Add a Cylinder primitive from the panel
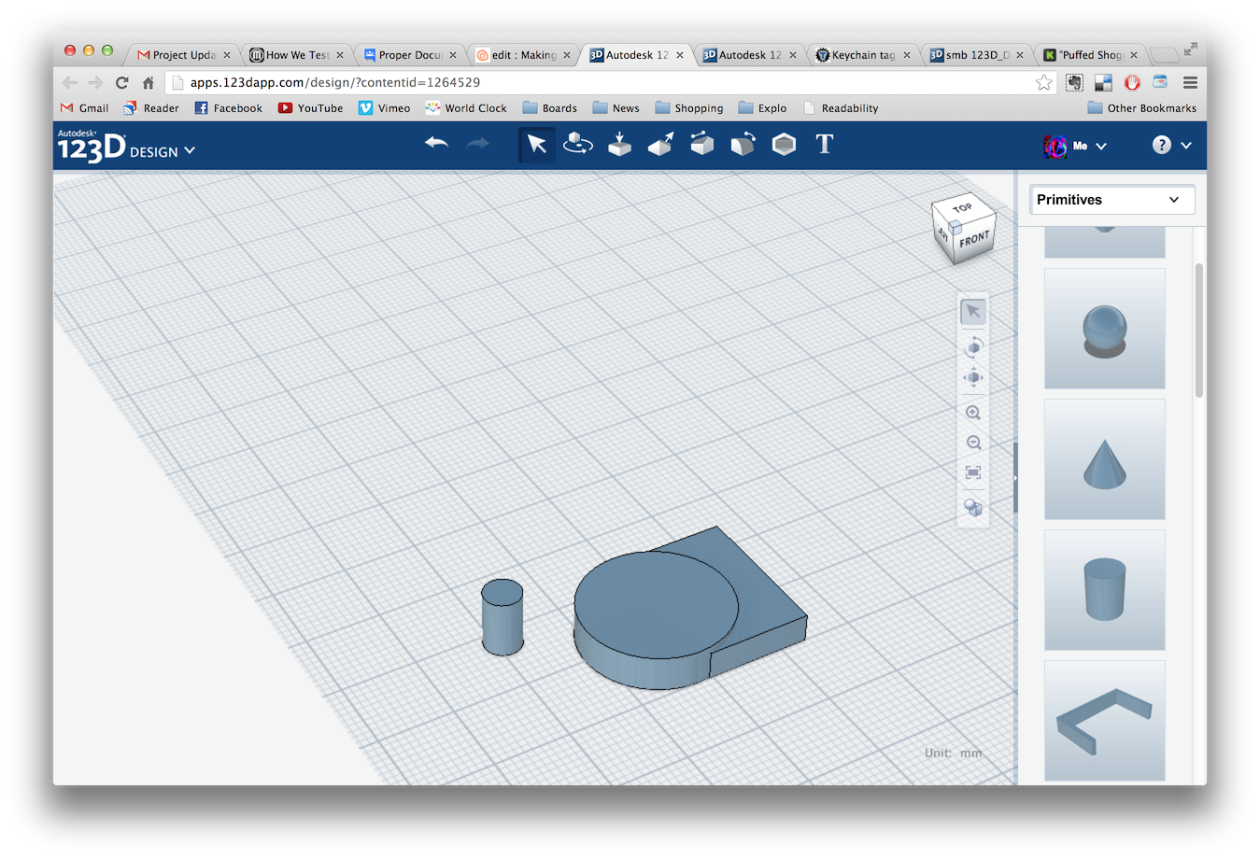This screenshot has height=859, width=1260. coord(1104,590)
